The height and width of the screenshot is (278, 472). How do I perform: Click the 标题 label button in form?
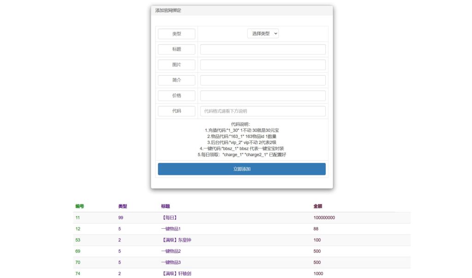(x=177, y=49)
